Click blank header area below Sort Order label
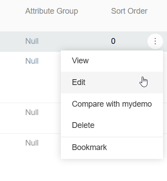167x181 pixels. click(129, 23)
